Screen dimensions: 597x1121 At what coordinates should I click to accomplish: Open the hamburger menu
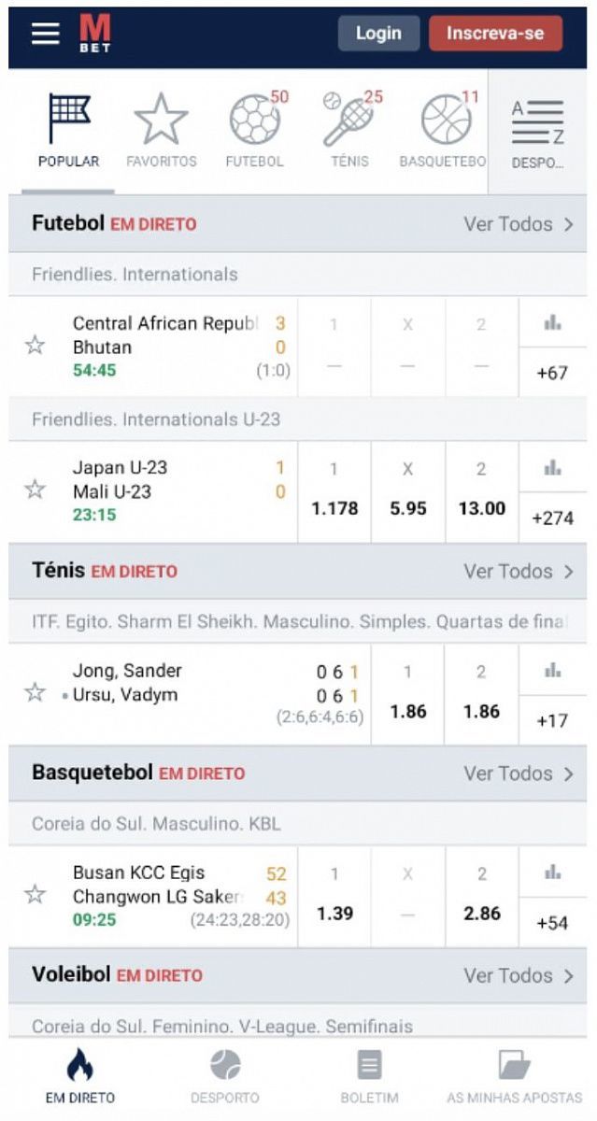pyautogui.click(x=45, y=34)
